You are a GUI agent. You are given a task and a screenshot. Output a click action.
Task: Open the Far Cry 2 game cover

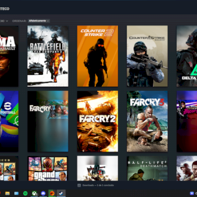click(x=98, y=121)
